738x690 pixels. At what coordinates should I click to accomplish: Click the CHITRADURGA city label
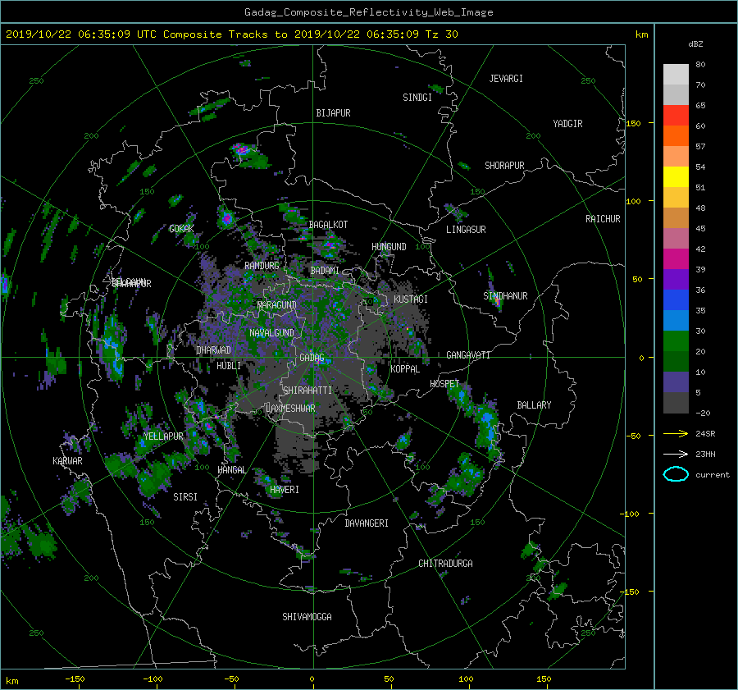[x=446, y=564]
